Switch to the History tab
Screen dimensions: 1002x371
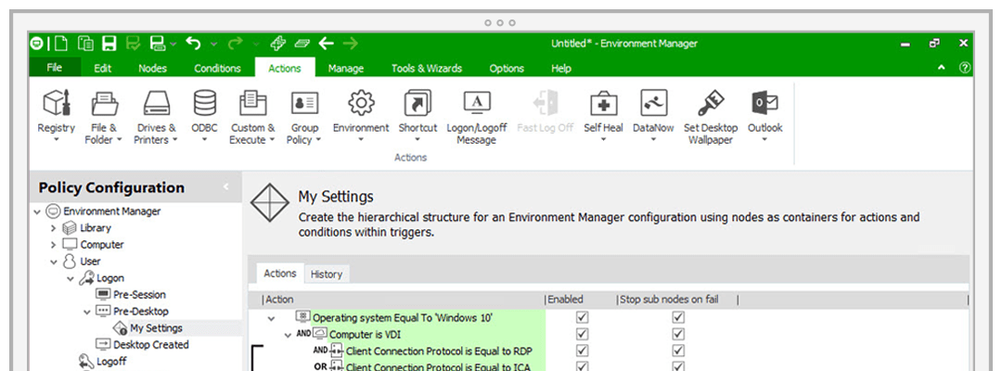pyautogui.click(x=327, y=274)
